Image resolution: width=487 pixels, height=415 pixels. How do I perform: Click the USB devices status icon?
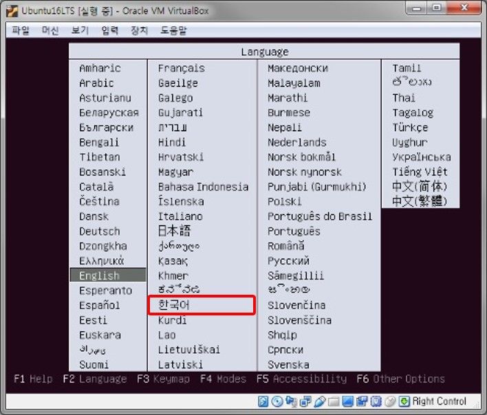point(320,401)
